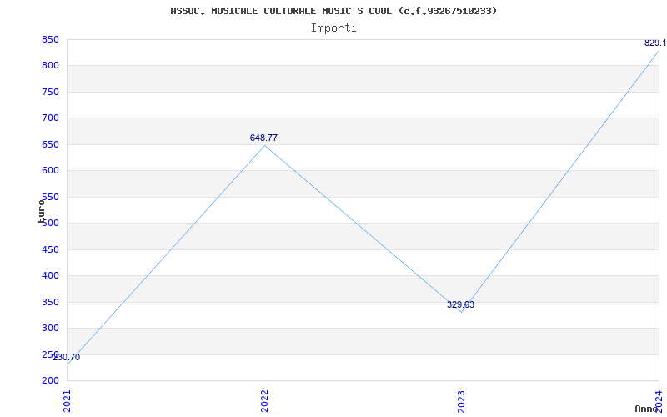The width and height of the screenshot is (667, 417).
Task: Click the 300 y-axis tick label
Action: [x=50, y=328]
